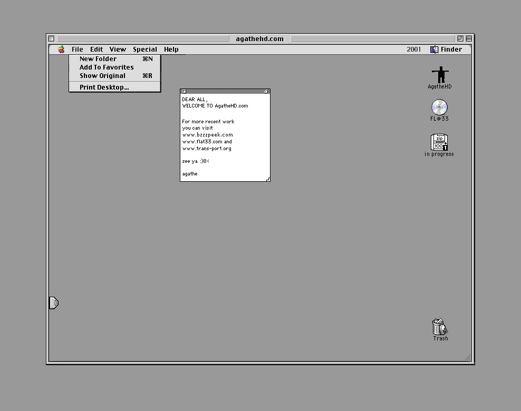The width and height of the screenshot is (521, 411).
Task: Click the www.trans-port.org link in note
Action: 207,149
